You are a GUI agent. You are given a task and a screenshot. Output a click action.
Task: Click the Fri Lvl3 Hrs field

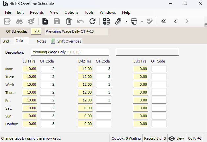(141, 100)
